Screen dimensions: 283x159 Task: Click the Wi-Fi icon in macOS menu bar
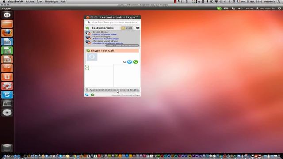(234, 1)
